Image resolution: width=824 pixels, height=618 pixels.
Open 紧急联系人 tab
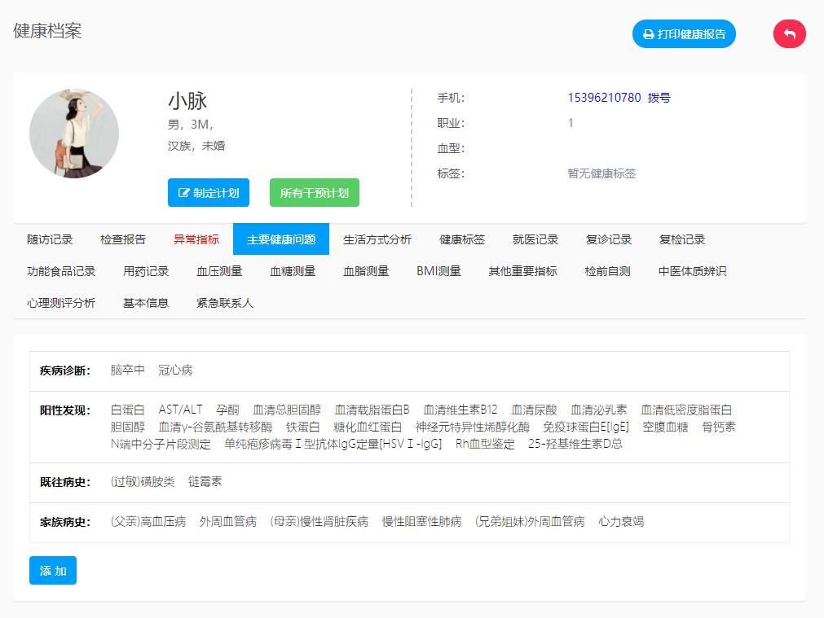[x=225, y=303]
